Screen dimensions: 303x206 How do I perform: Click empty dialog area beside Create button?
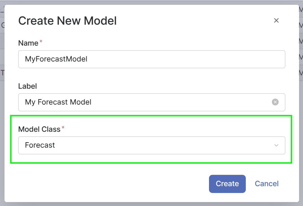pyautogui.click(x=113, y=184)
